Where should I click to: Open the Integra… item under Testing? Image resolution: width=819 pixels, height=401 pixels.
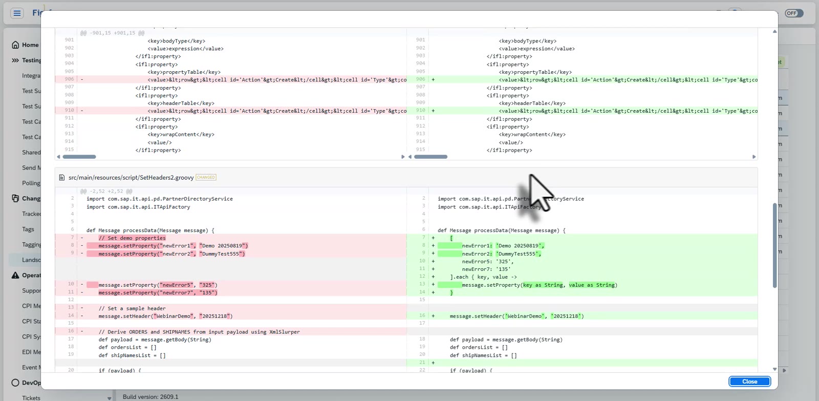point(31,76)
